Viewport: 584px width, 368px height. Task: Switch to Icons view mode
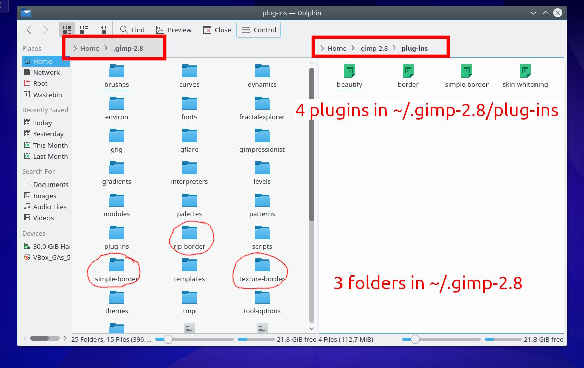(x=67, y=30)
